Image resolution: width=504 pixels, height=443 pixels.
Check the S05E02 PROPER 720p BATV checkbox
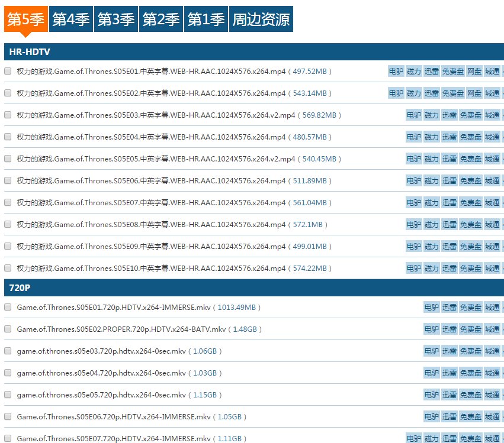(x=8, y=329)
